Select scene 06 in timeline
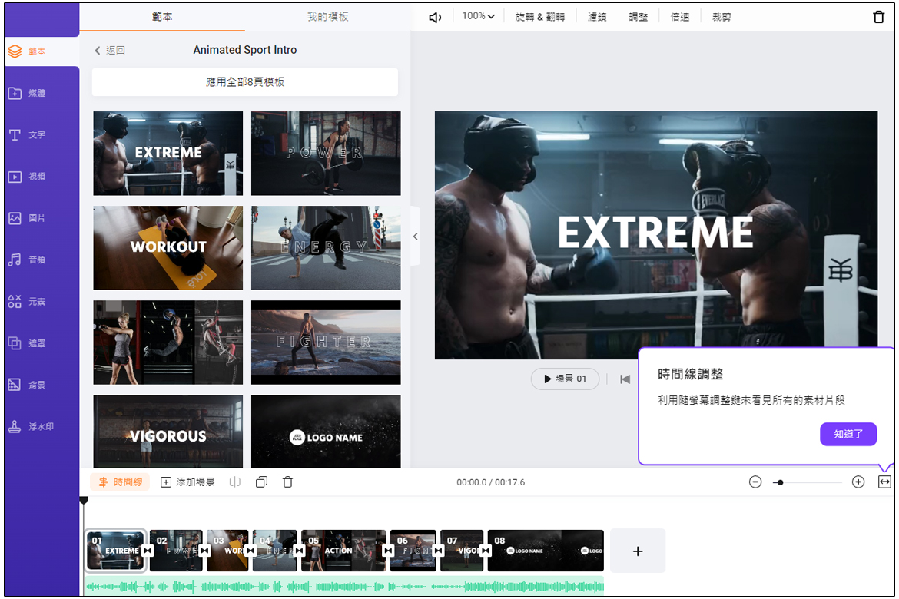The image size is (899, 599). pyautogui.click(x=413, y=551)
